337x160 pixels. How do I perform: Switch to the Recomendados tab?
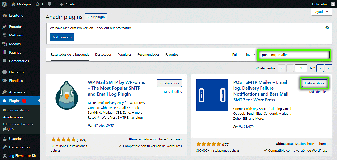[x=148, y=54]
